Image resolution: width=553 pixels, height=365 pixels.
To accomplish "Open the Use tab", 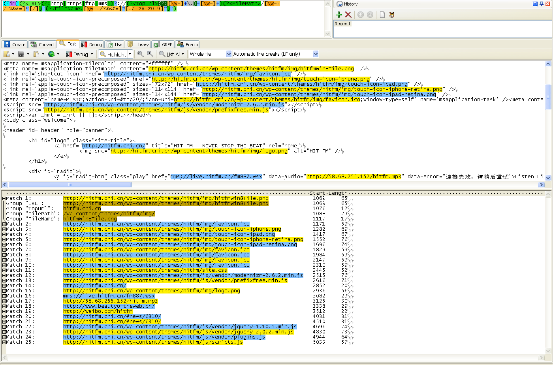I will [x=115, y=44].
